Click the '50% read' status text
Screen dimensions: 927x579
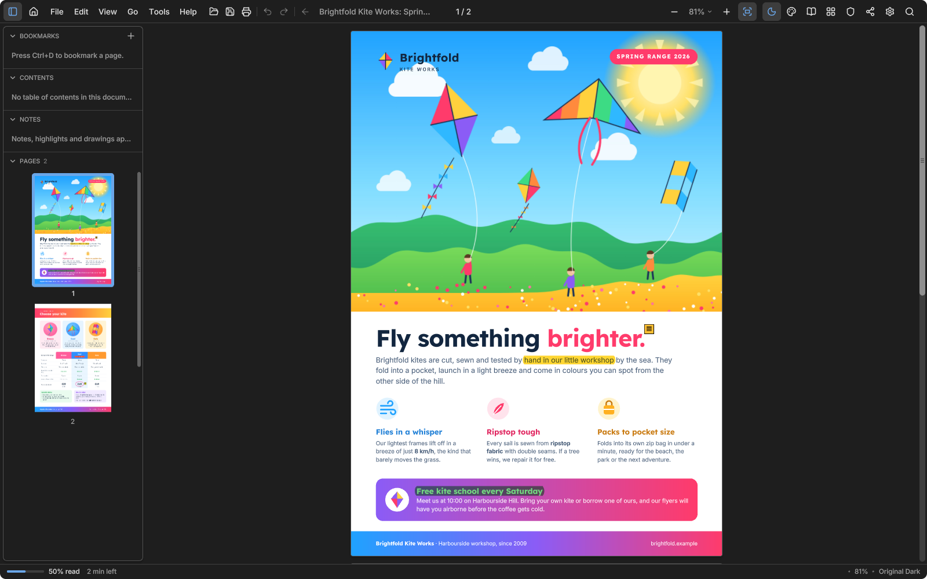[x=64, y=571]
